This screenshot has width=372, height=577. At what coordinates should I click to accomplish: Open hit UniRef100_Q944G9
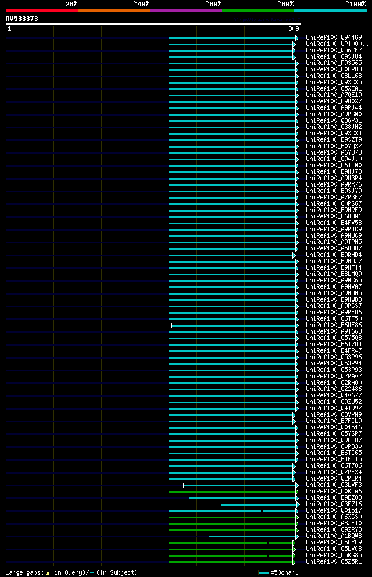(334, 38)
